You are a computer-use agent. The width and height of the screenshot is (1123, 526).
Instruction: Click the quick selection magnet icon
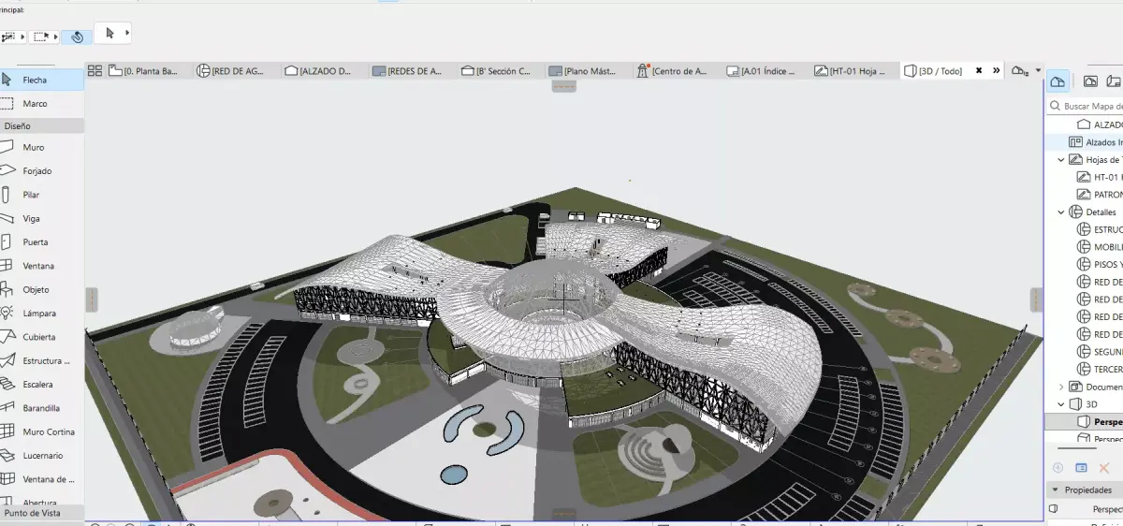tap(77, 37)
